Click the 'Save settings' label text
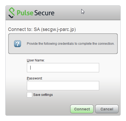 43,95
